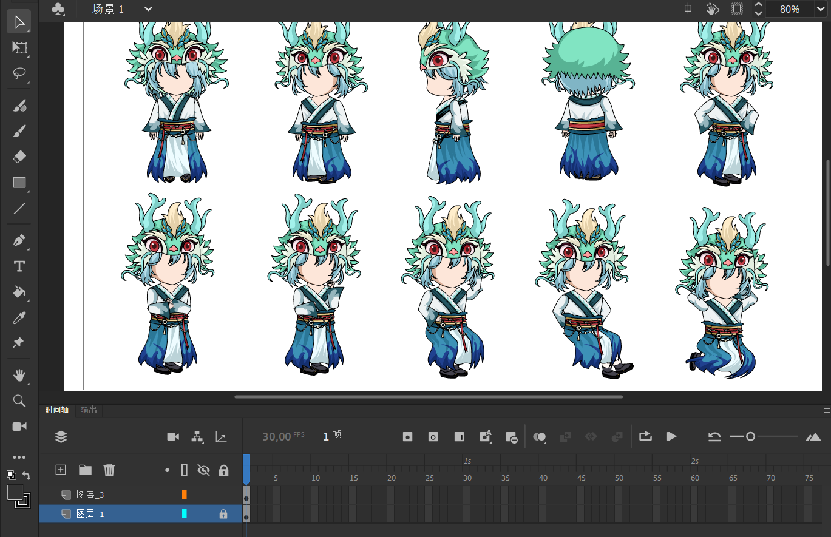Reset to default black and white colors

(12, 475)
